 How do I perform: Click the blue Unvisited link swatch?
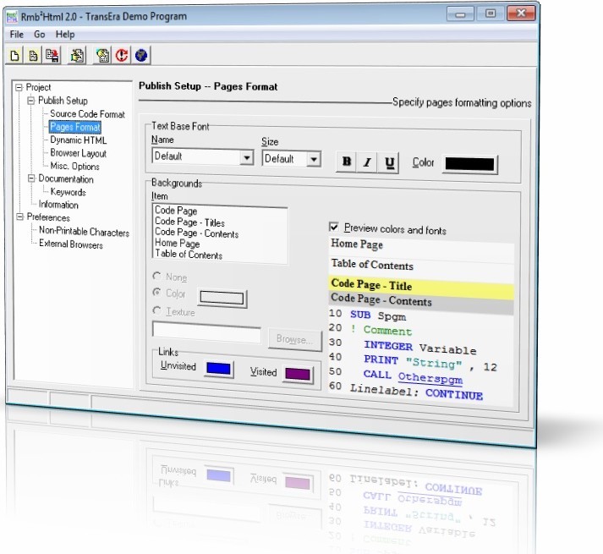218,369
